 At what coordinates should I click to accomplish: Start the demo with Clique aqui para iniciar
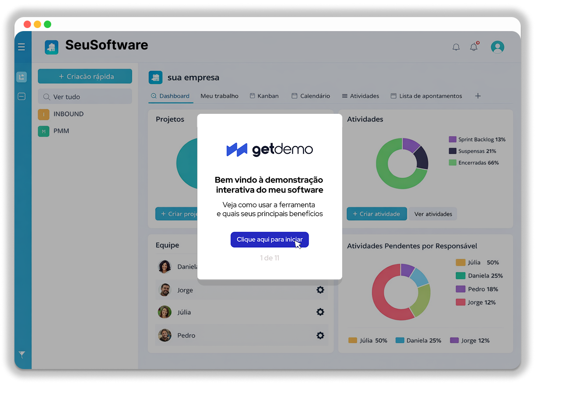[x=270, y=239]
